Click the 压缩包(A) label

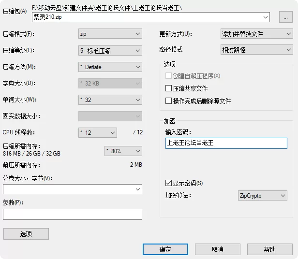point(15,11)
